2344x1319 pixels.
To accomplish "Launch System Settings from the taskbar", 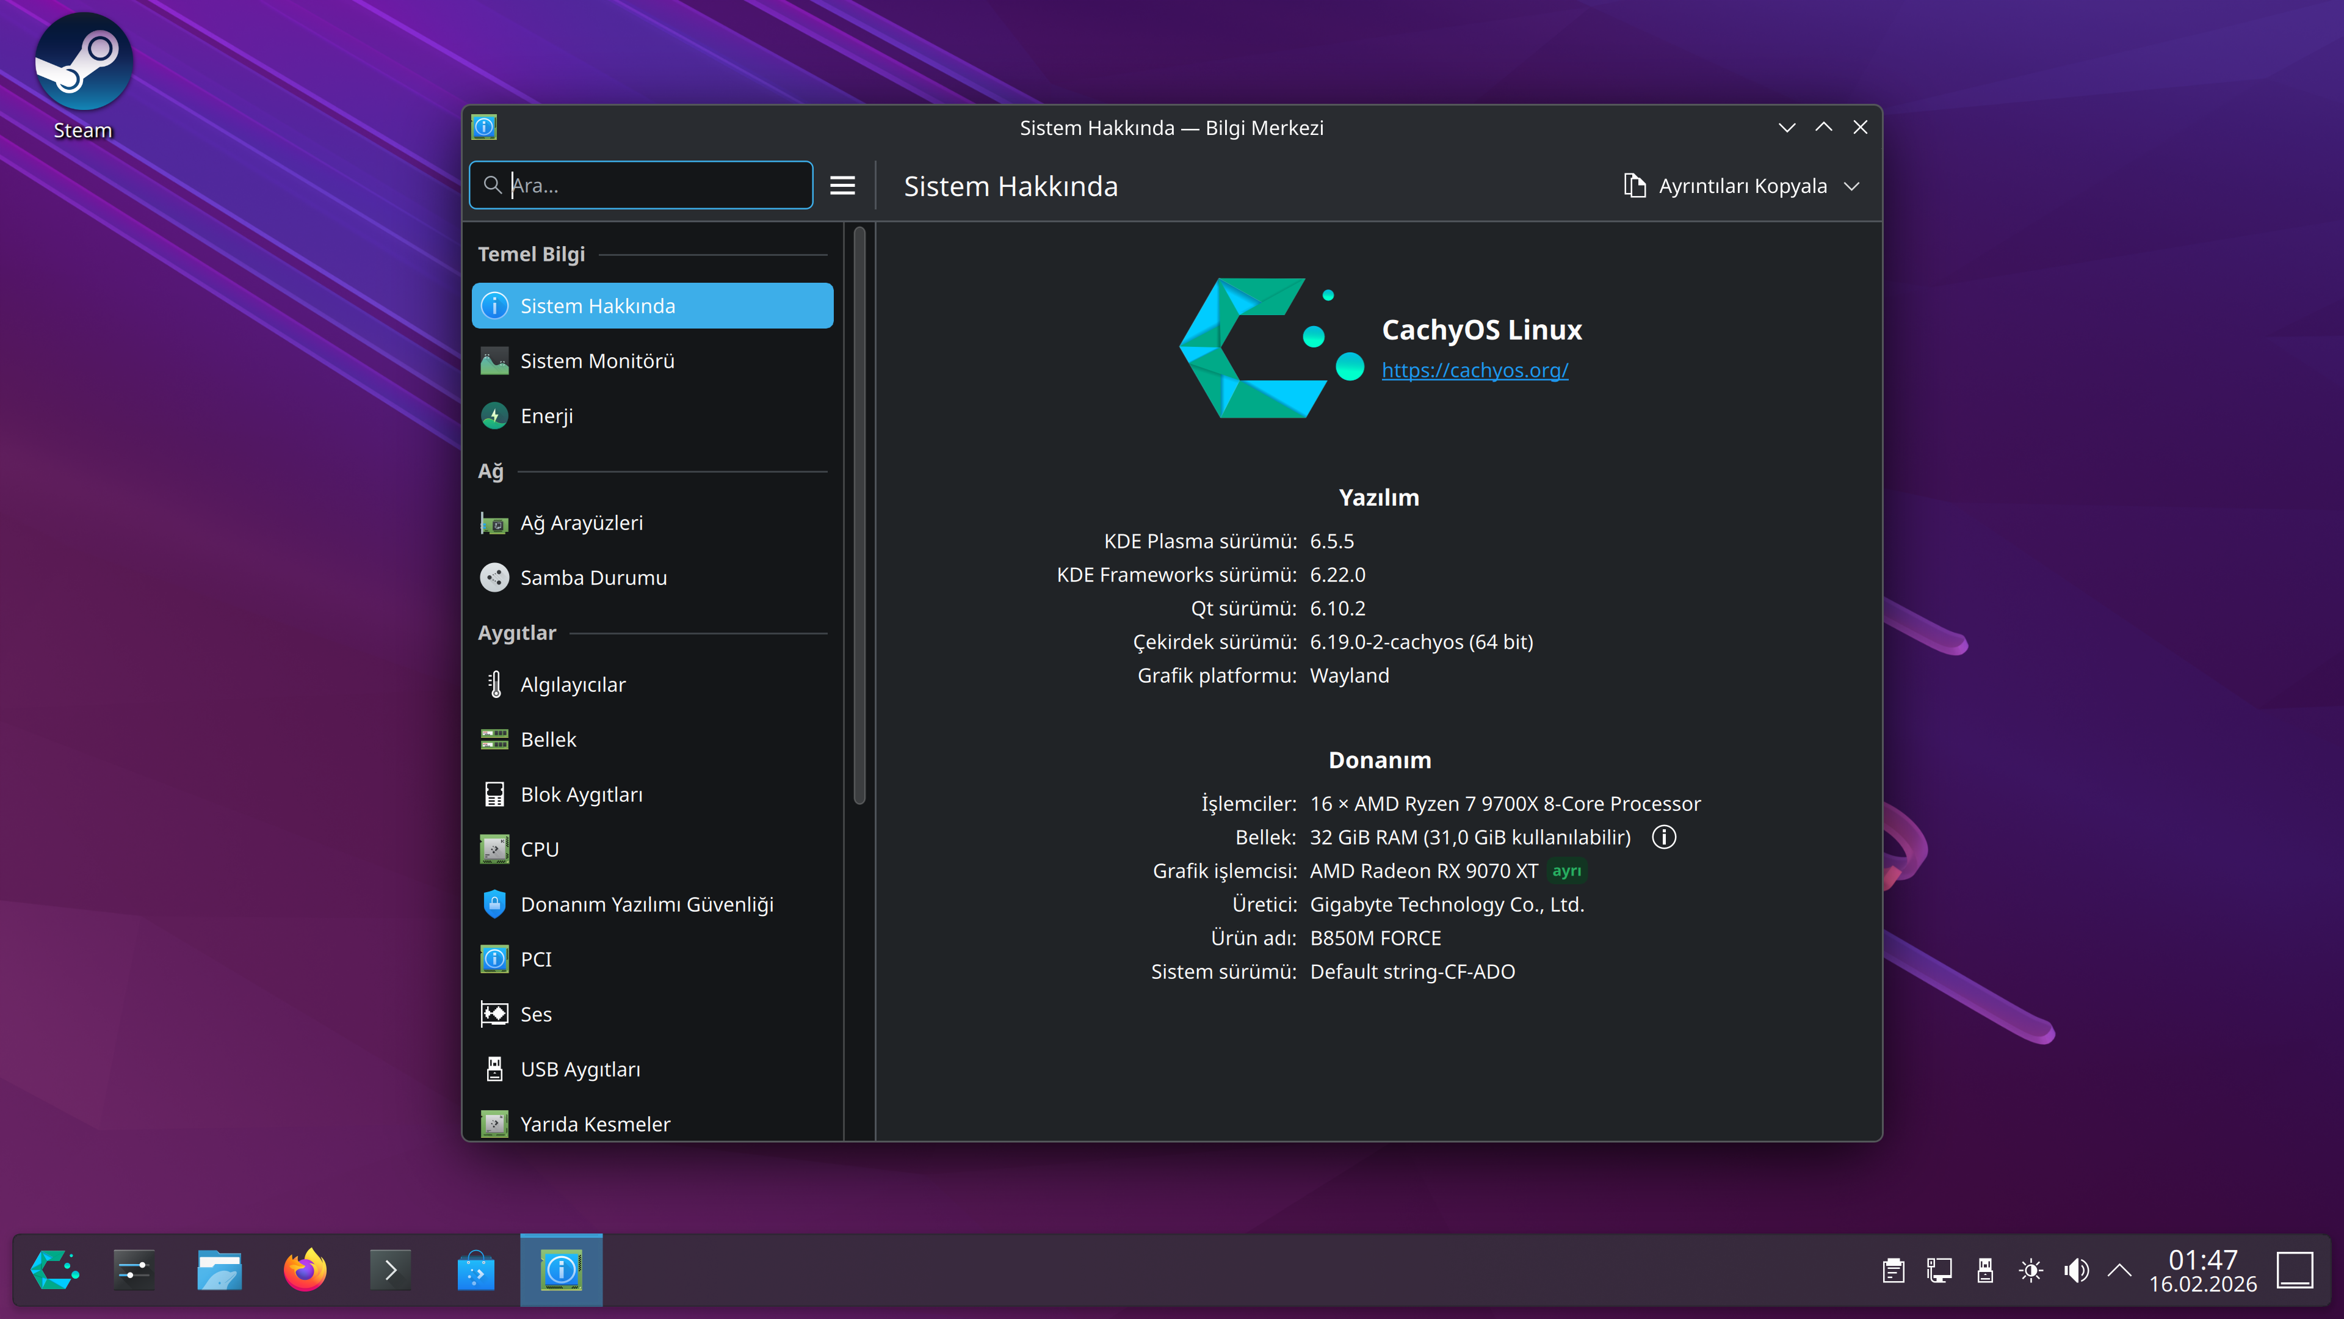I will click(134, 1270).
